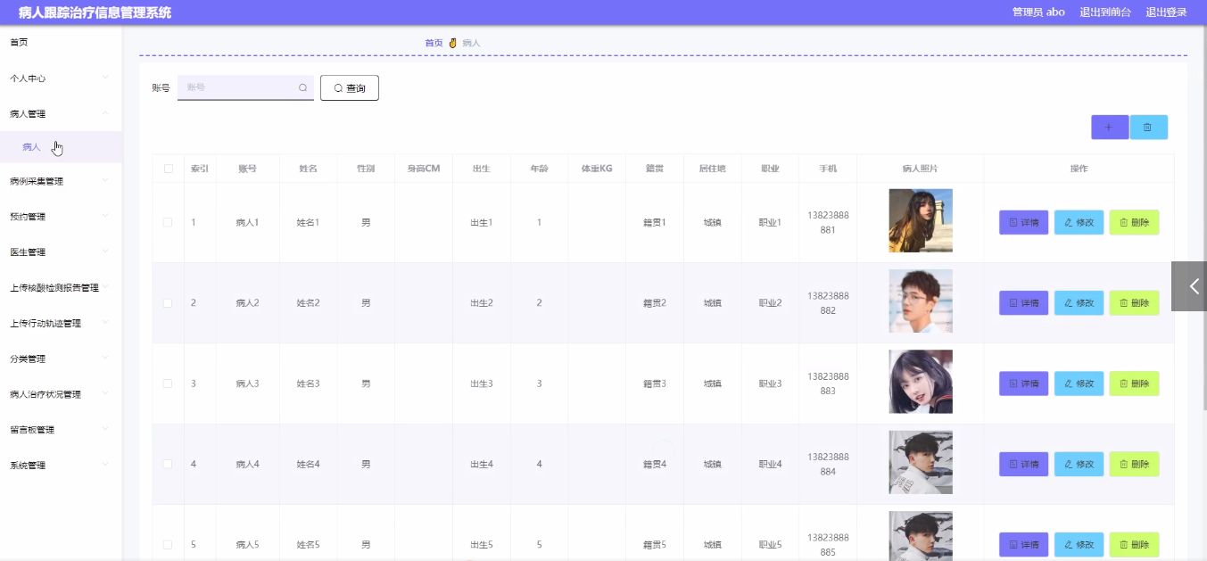Click 删除 for 病人4 row
1207x561 pixels.
click(1134, 464)
